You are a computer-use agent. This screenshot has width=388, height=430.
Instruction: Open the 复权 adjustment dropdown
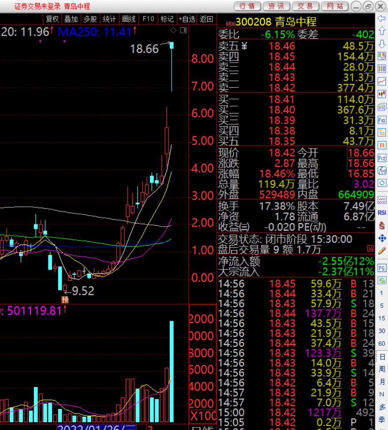coord(53,19)
